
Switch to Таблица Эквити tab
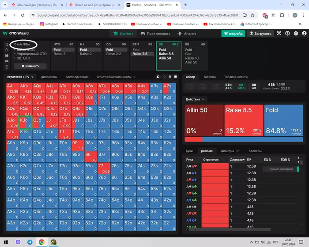coord(236,77)
